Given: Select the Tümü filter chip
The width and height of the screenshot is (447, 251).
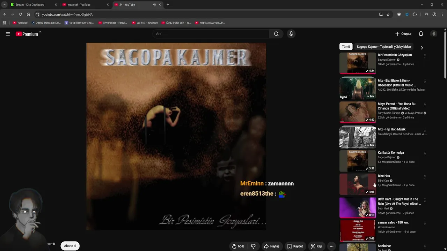Looking at the screenshot, I should click(346, 47).
